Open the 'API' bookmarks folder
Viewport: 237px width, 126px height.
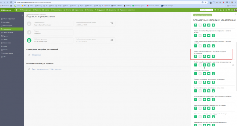96,6
